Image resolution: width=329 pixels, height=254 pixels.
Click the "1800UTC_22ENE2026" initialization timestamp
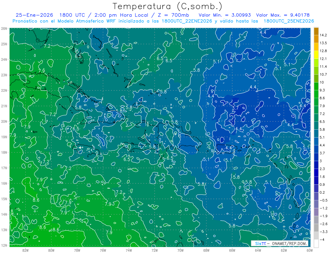coord(186,21)
